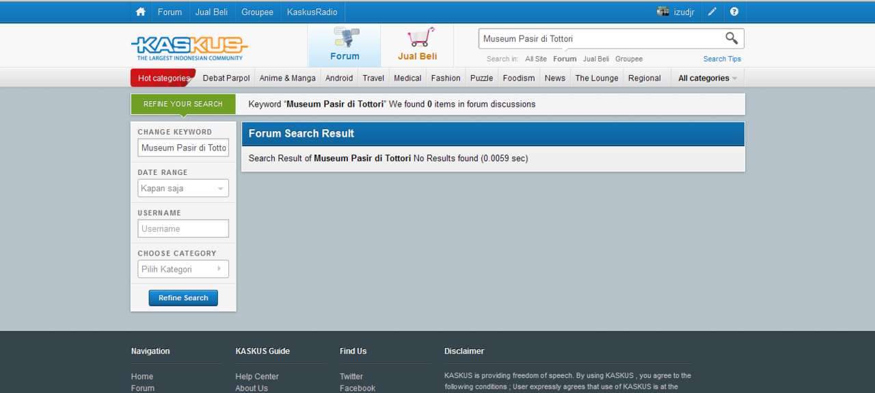Click the KASKUS logo
Image resolution: width=875 pixels, height=393 pixels.
189,48
